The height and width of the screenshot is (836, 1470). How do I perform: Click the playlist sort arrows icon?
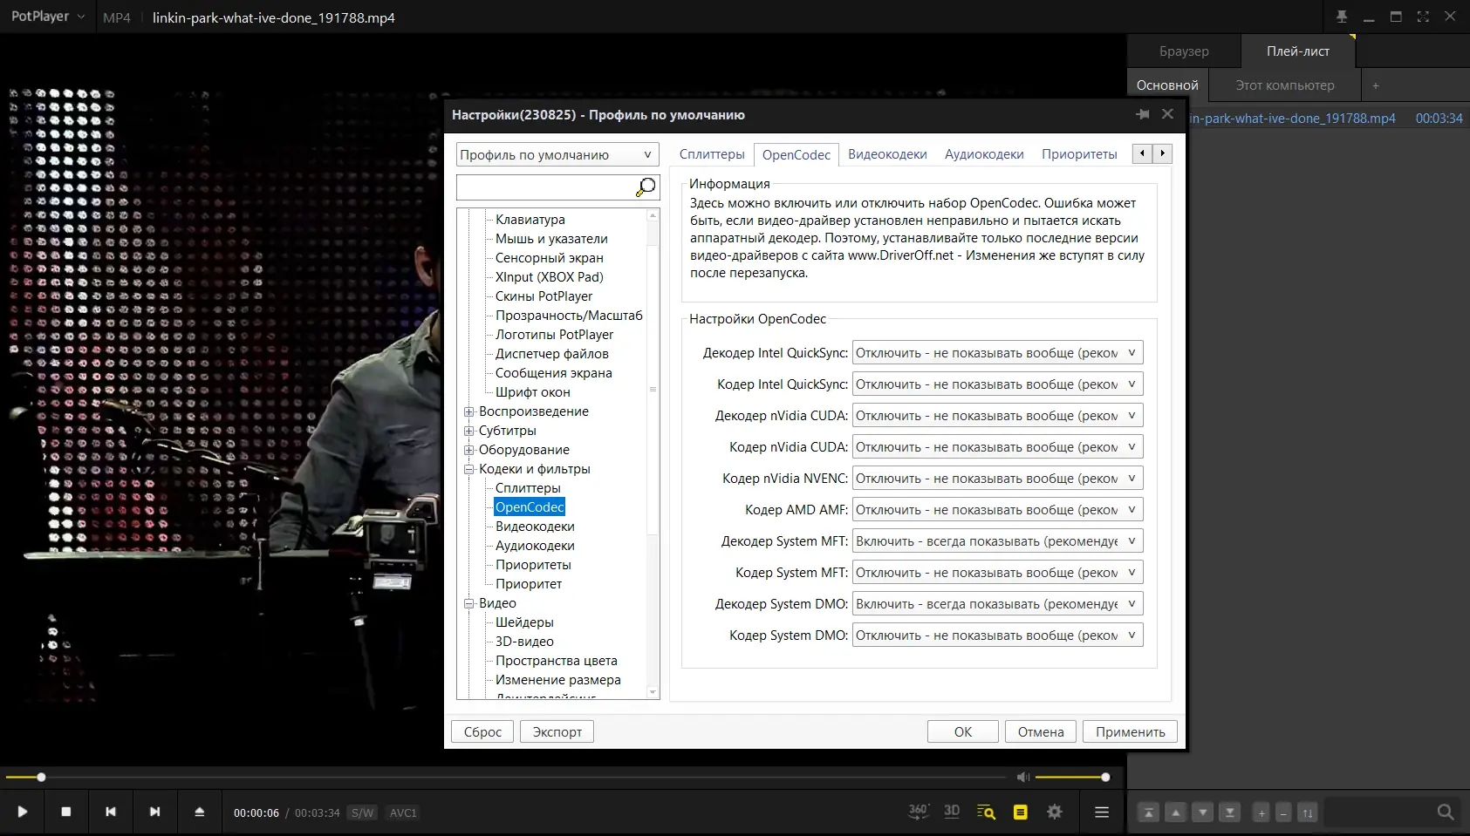[1307, 812]
